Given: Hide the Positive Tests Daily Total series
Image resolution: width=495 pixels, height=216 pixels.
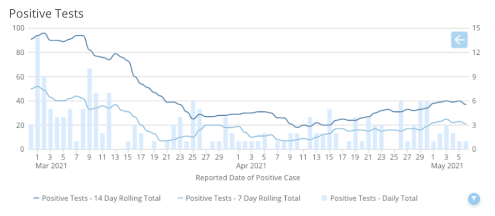Looking at the screenshot, I should (x=373, y=198).
